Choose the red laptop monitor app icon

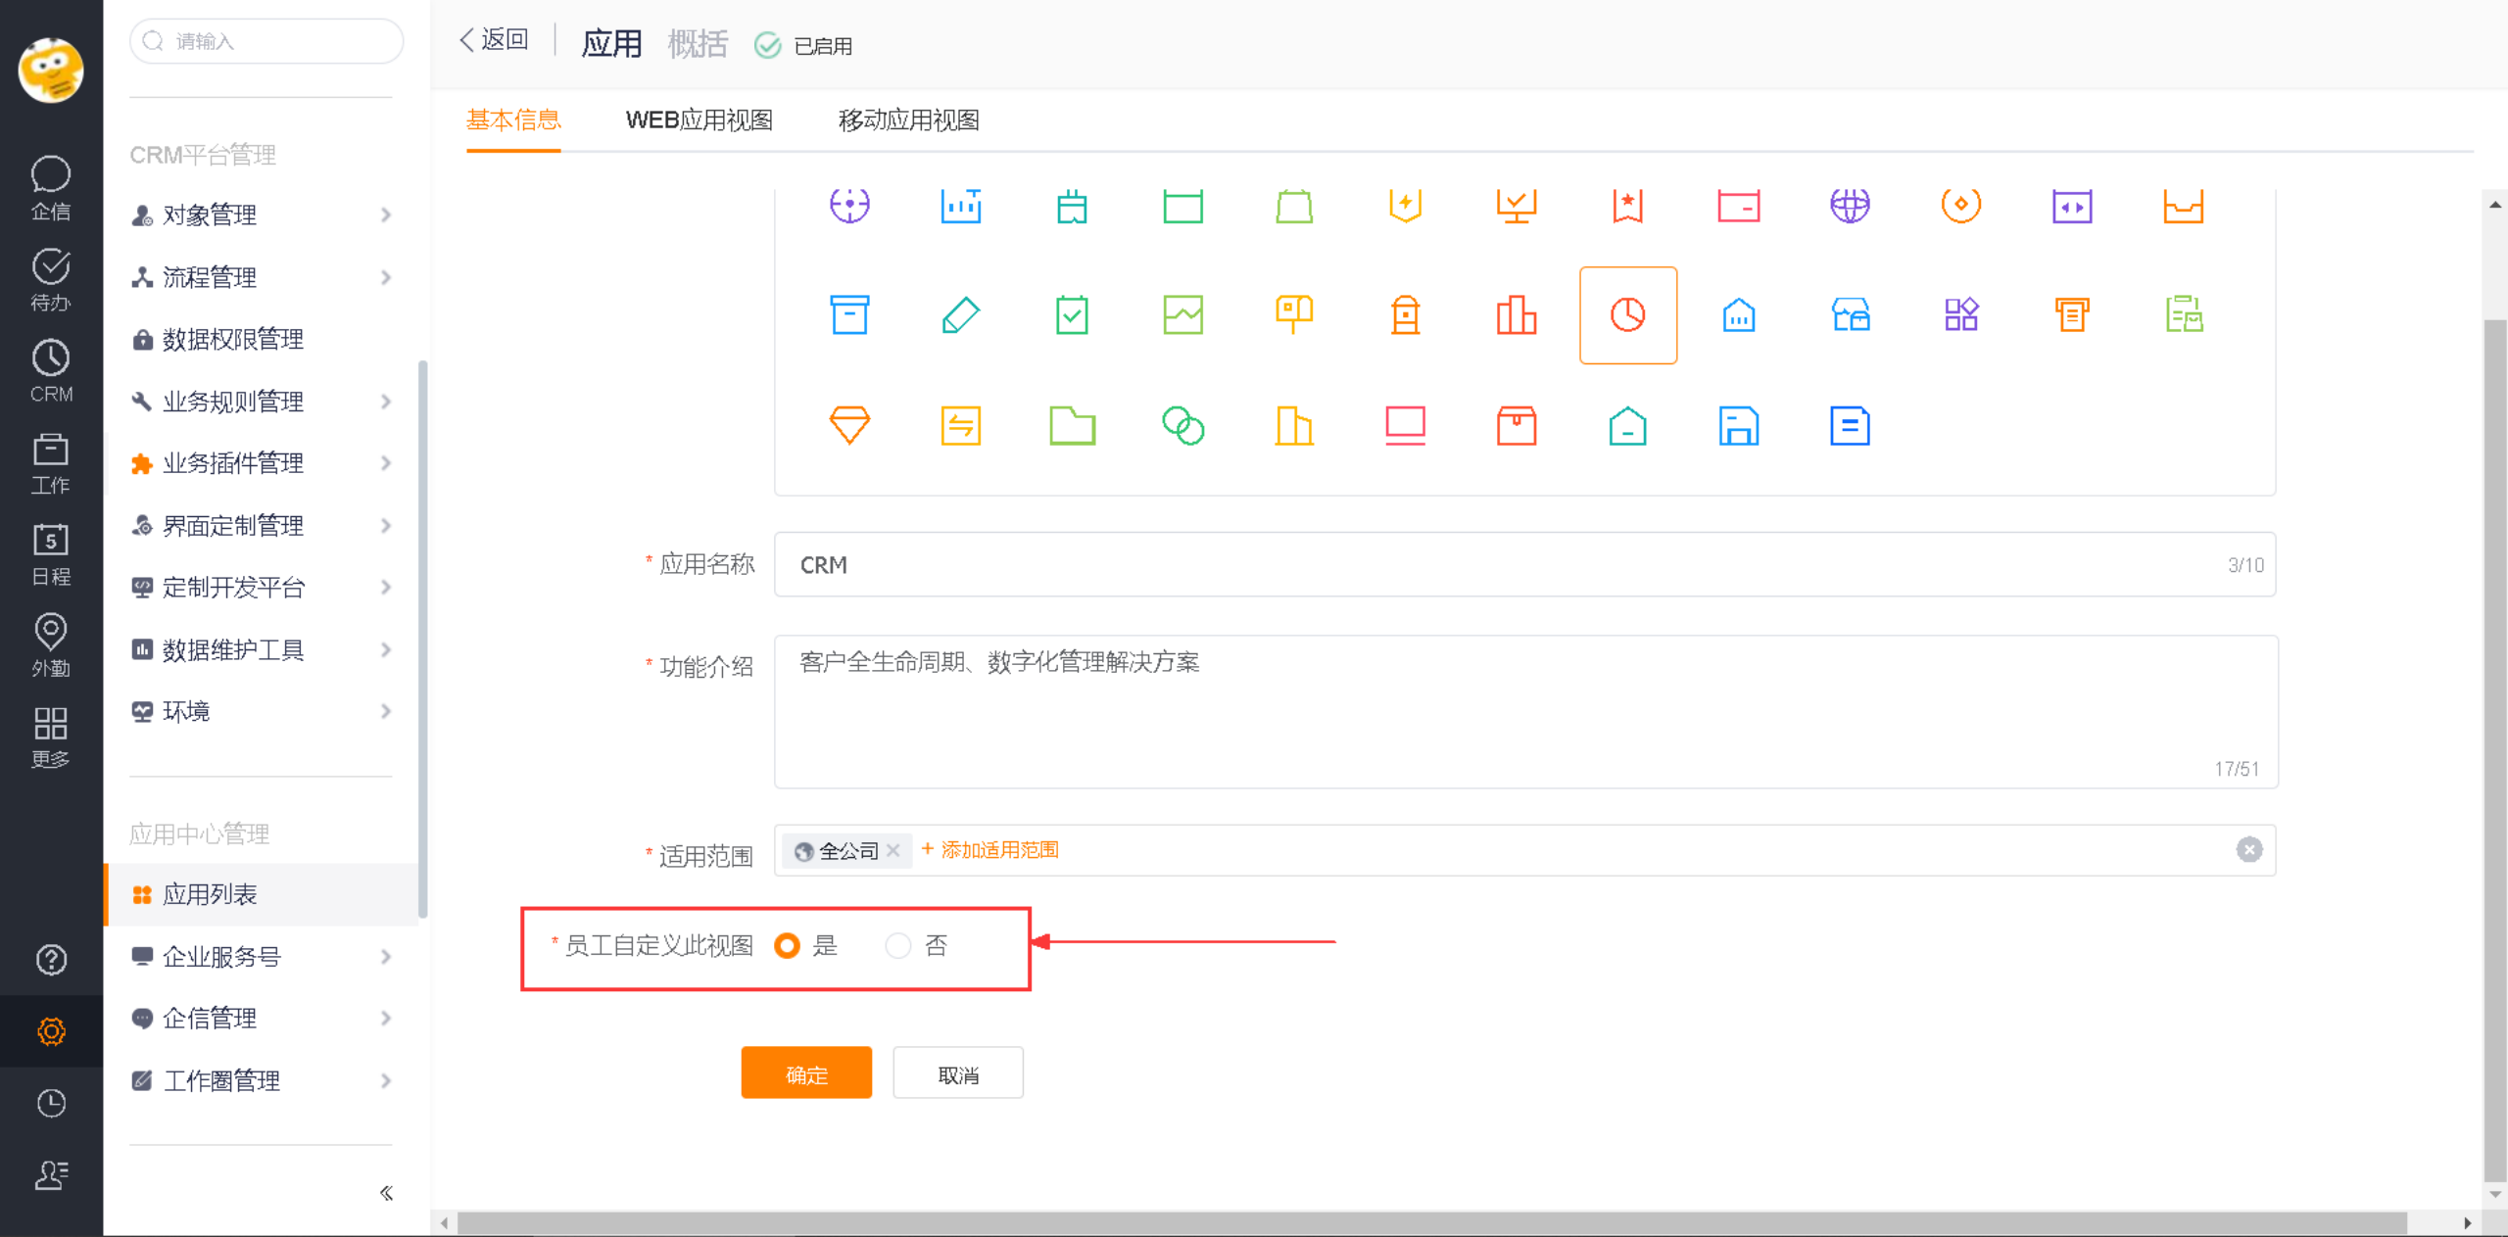pos(1405,426)
